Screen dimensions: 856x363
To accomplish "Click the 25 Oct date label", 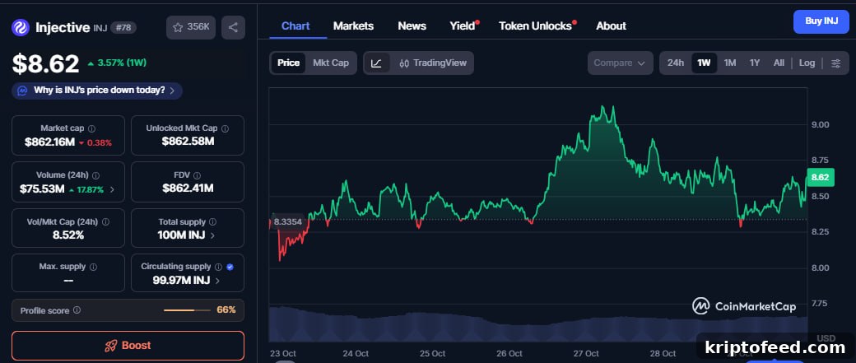I will [432, 354].
